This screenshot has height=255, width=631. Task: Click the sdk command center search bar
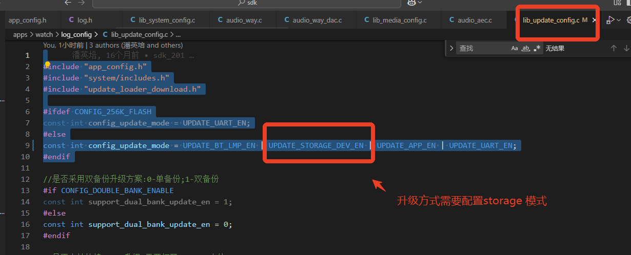247,3
